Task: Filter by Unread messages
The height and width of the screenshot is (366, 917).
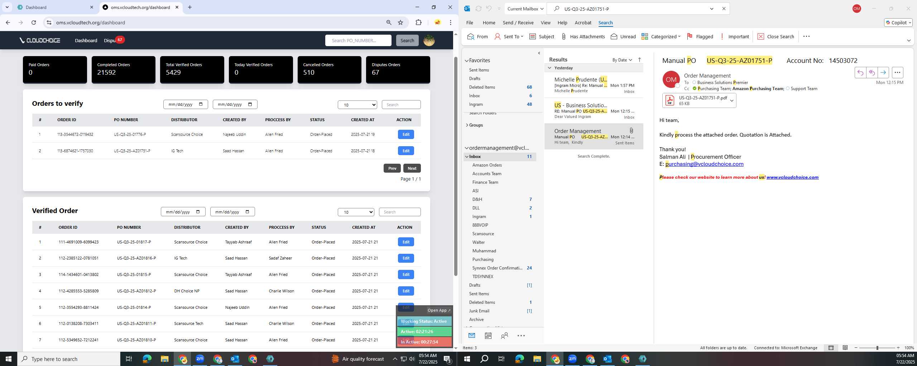Action: [623, 36]
